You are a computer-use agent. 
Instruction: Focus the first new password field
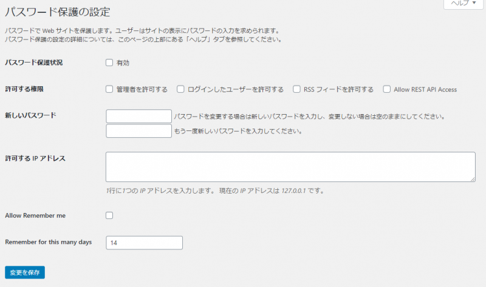pyautogui.click(x=139, y=116)
